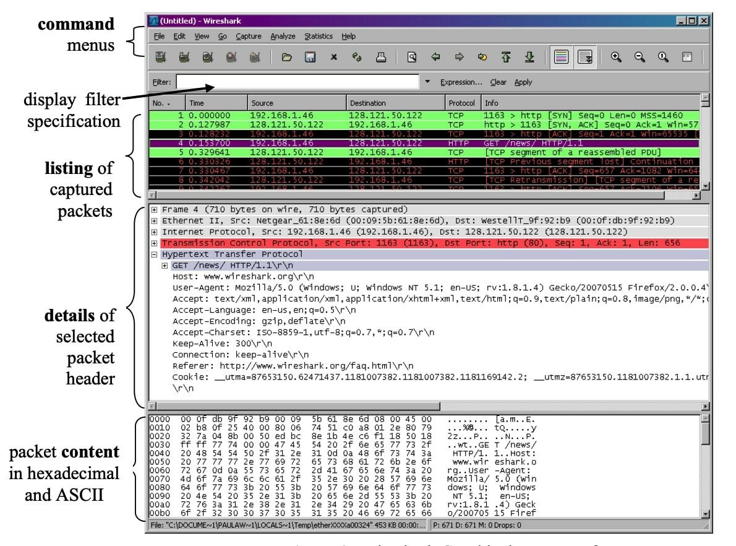Viewport: 736px width, 546px height.
Task: Open the display filter history dropdown
Action: (428, 81)
